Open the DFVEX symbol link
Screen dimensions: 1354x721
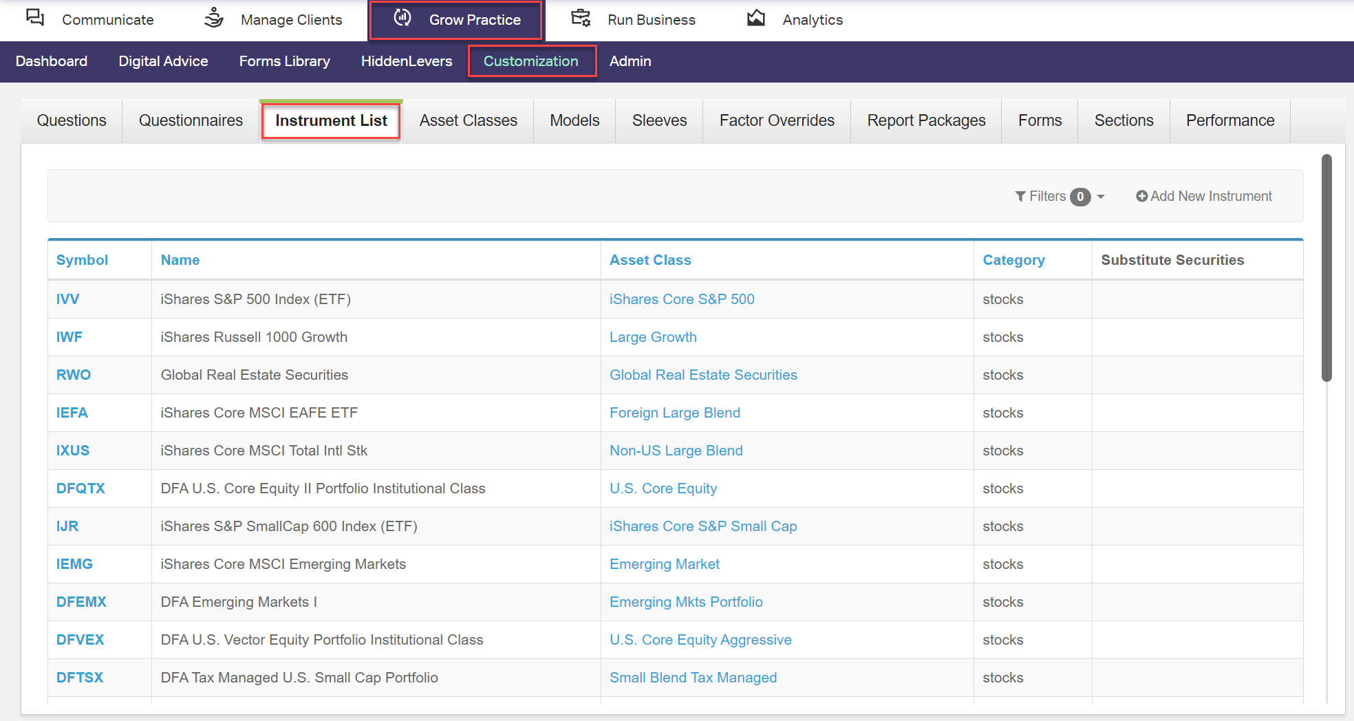[x=80, y=640]
